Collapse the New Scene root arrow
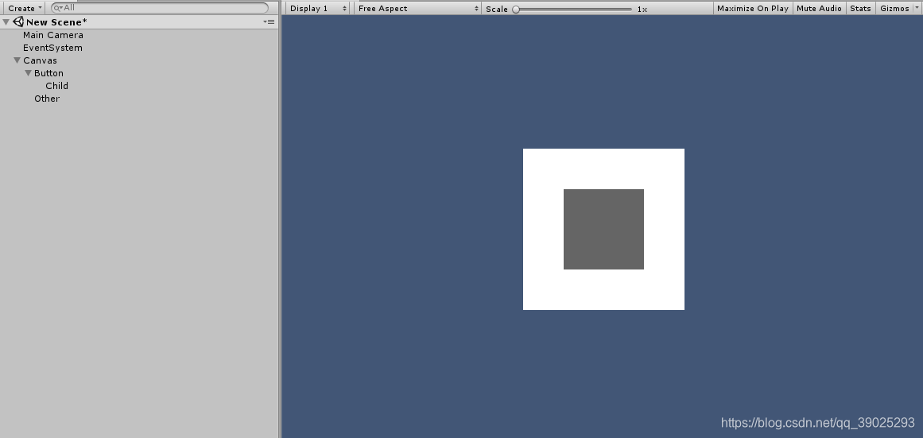The width and height of the screenshot is (923, 438). 6,22
